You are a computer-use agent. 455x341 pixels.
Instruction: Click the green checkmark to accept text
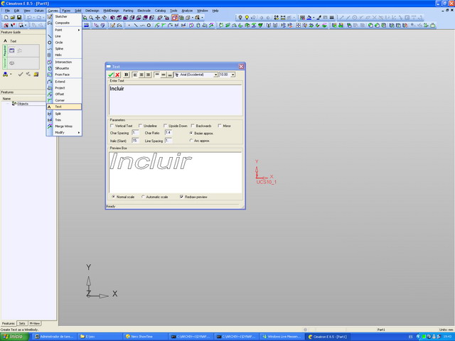click(111, 74)
